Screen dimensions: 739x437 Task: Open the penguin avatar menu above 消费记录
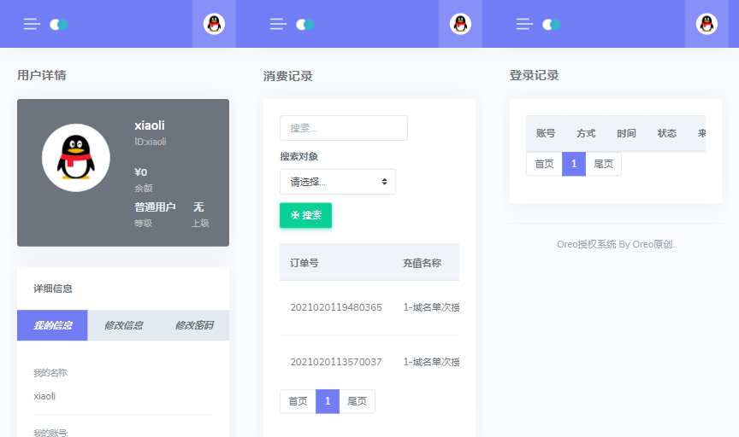(x=460, y=24)
